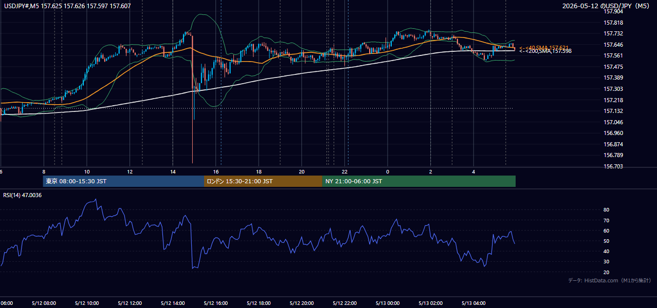Click price axis label 157.046
The height and width of the screenshot is (308, 657).
pyautogui.click(x=613, y=122)
